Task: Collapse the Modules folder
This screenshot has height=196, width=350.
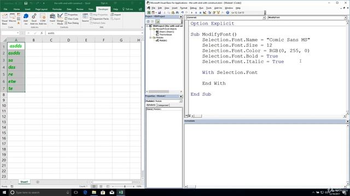Action: pos(151,38)
